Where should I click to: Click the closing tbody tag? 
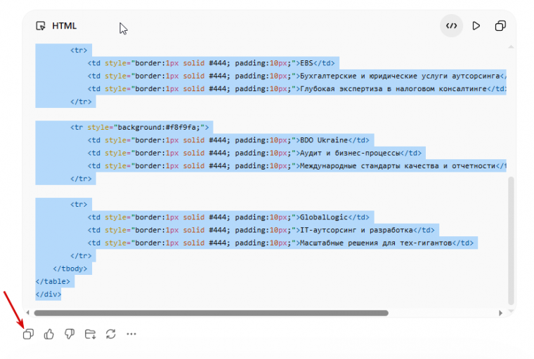70,269
